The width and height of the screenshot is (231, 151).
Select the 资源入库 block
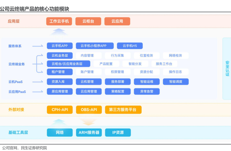[60, 82]
